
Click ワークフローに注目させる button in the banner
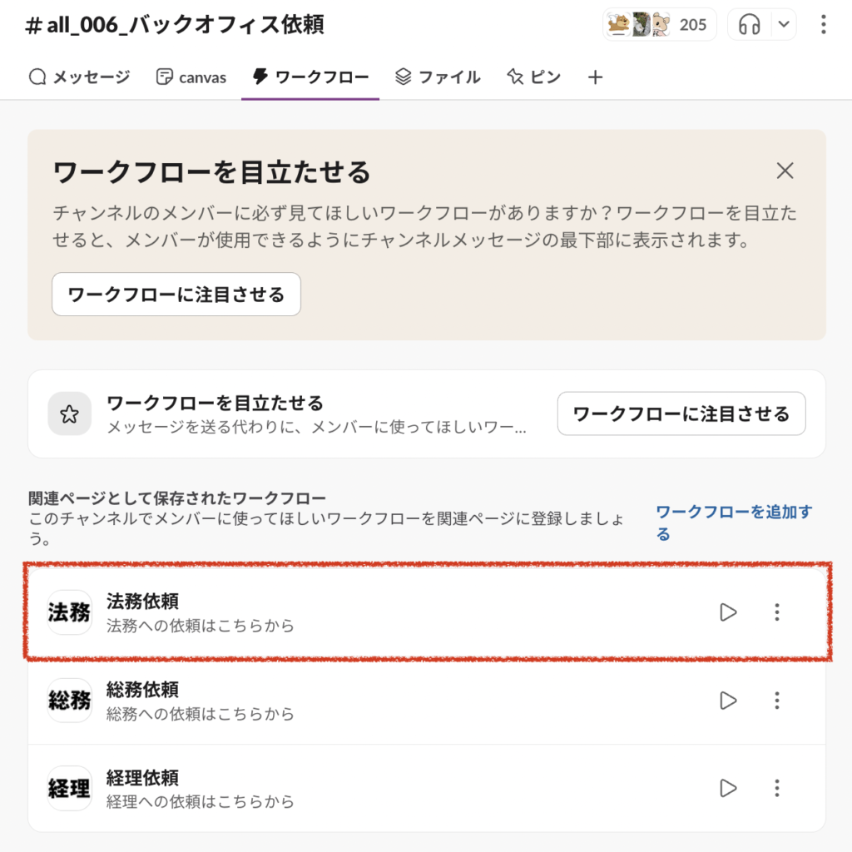click(x=176, y=295)
